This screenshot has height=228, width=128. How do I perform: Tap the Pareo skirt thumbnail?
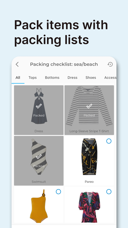tap(89, 157)
